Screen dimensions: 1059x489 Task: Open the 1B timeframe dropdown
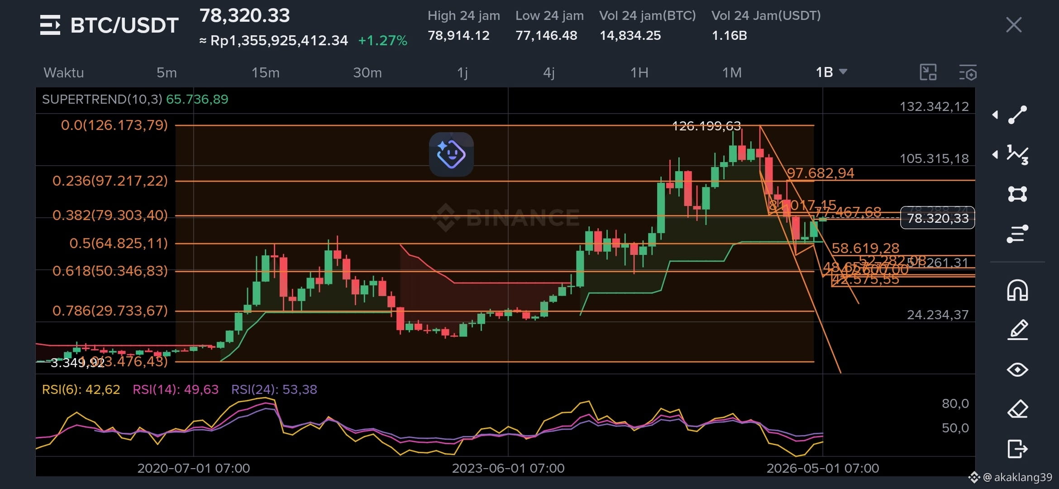(x=831, y=72)
